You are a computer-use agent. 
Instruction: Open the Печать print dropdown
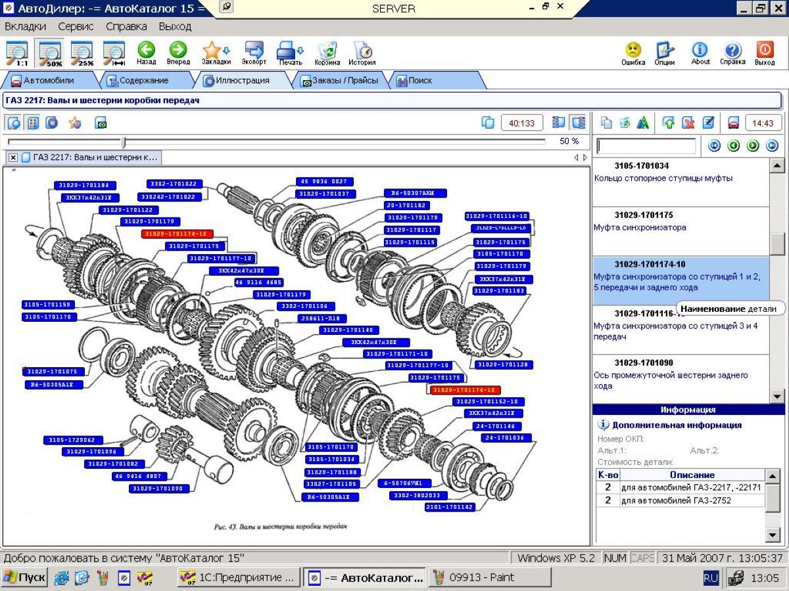pos(290,53)
